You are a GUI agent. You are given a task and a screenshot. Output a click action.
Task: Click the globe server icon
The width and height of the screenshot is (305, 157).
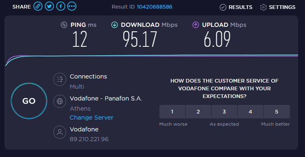60,101
